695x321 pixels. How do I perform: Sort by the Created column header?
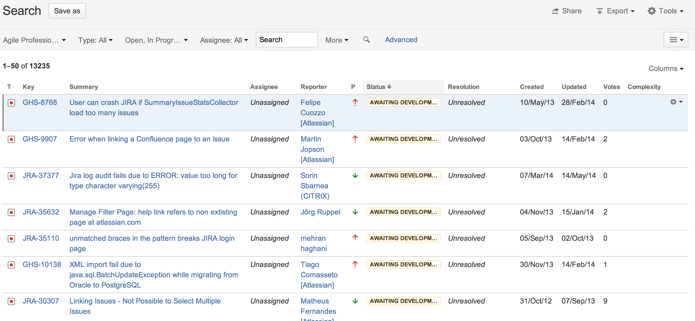coord(532,87)
